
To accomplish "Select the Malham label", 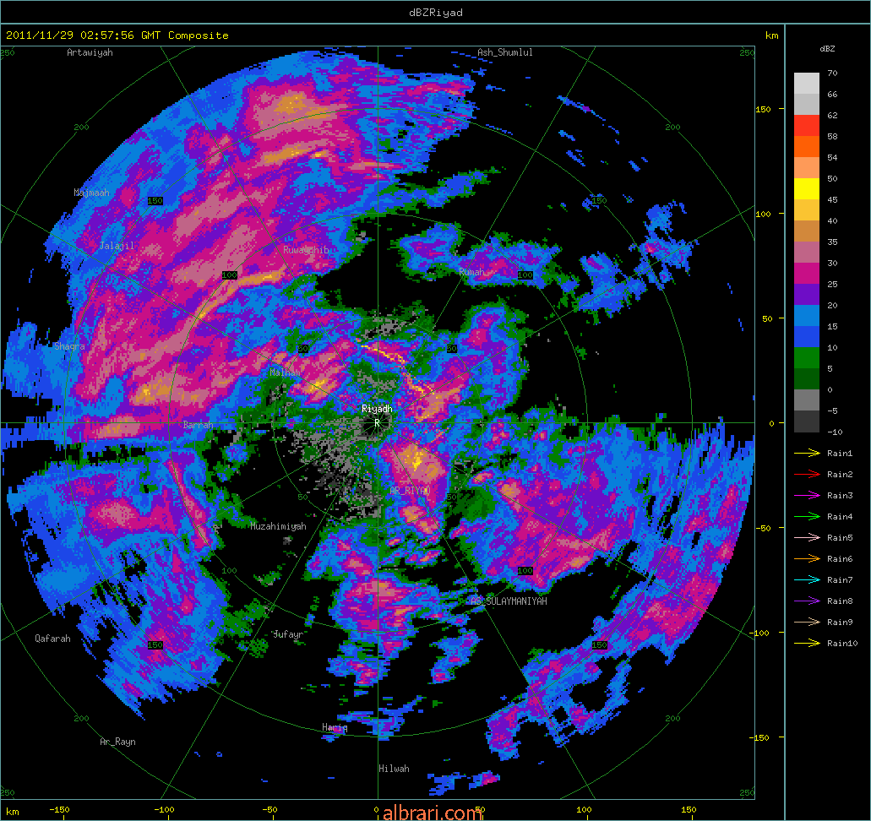I will point(285,372).
